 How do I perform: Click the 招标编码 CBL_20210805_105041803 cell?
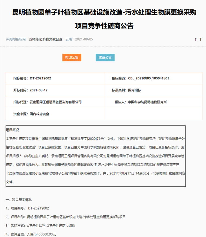153,78
